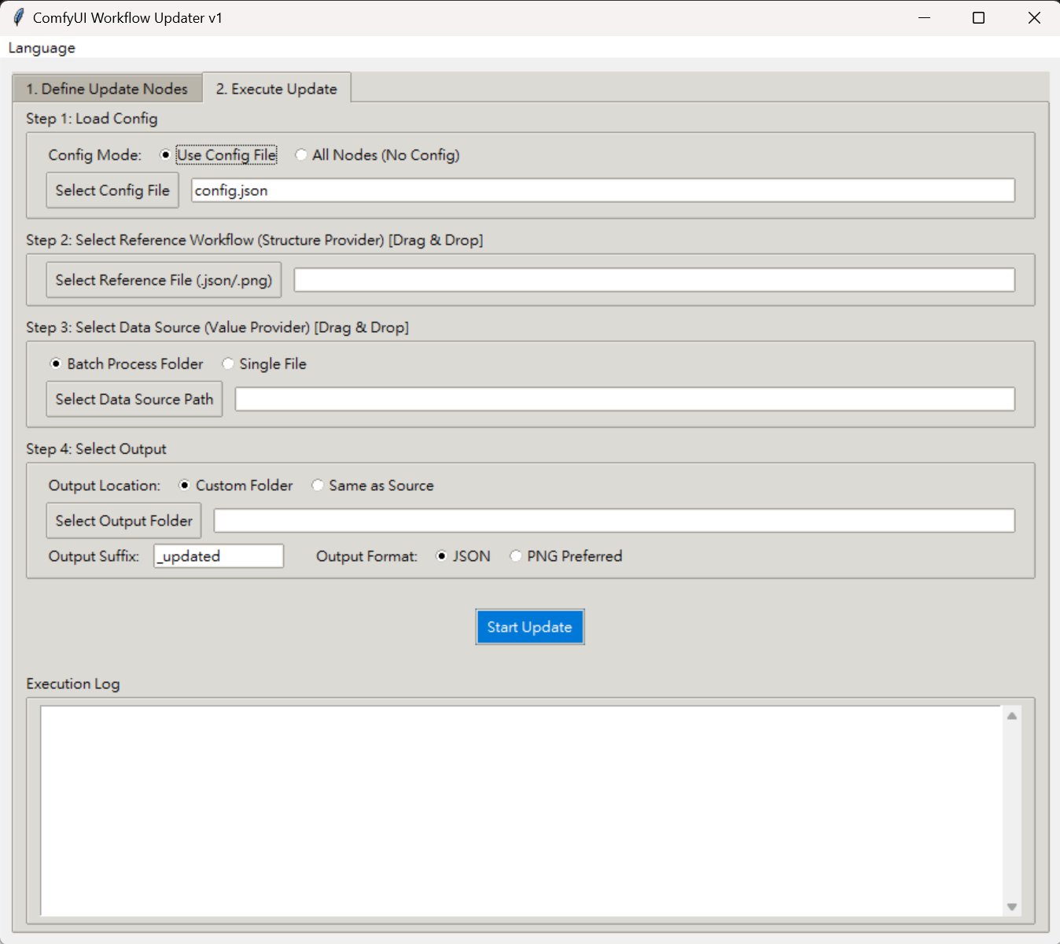
Task: Choose PNG Preferred output format
Action: (x=516, y=556)
